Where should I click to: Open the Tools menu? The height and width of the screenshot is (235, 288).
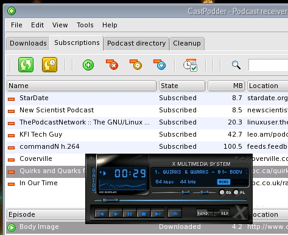pos(85,25)
